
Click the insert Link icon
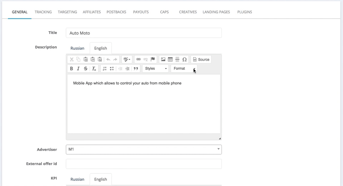139,59
